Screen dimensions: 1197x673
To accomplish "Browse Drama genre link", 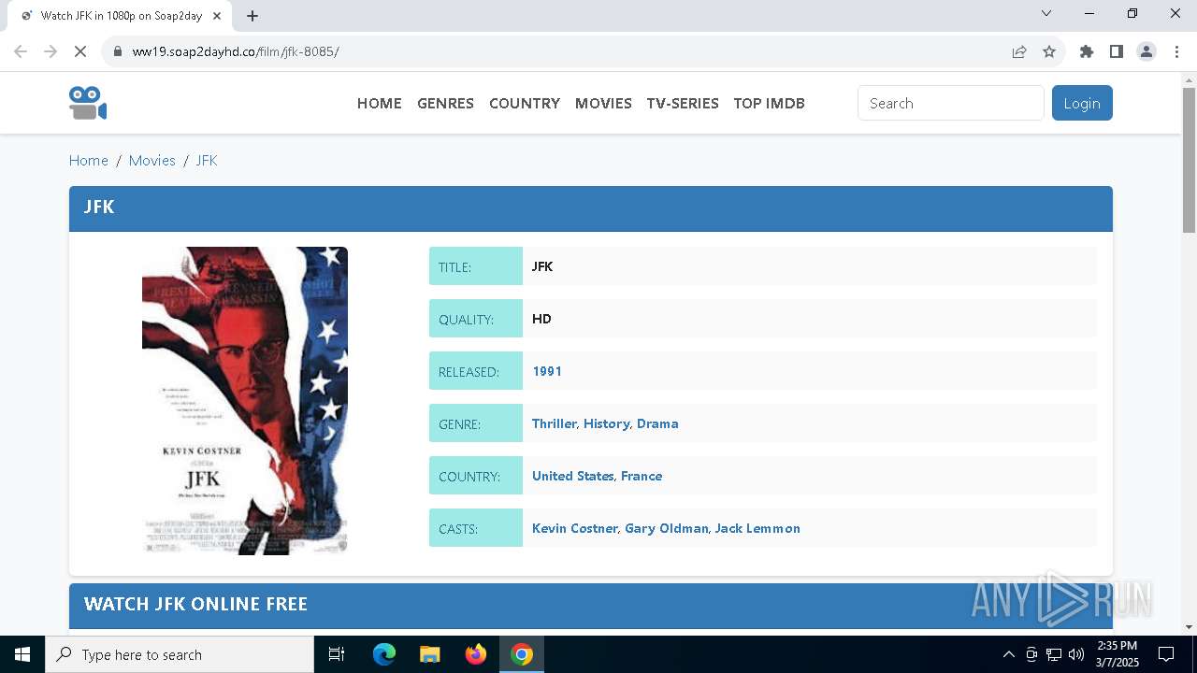I will tap(657, 423).
